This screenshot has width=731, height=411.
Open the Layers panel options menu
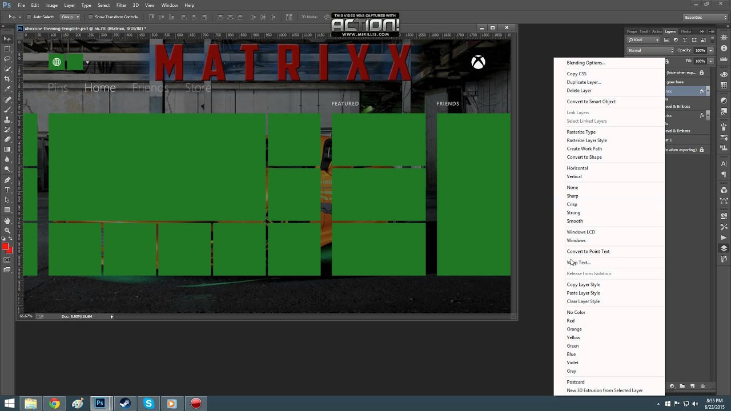[x=712, y=31]
